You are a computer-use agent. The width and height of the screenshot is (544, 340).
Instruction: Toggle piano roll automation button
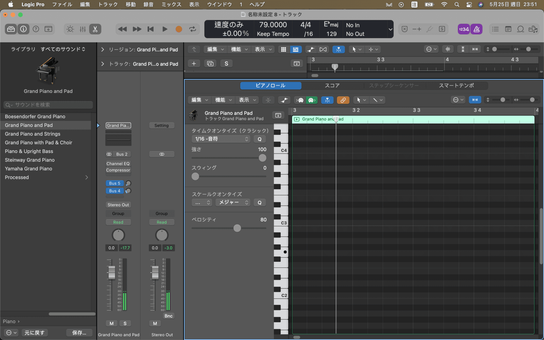click(x=284, y=100)
